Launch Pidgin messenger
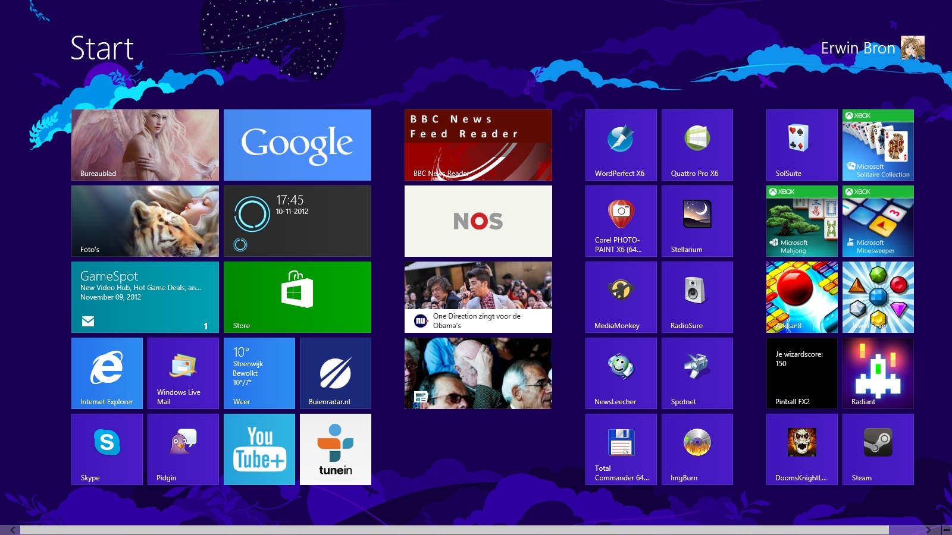Image resolution: width=952 pixels, height=535 pixels. [183, 449]
